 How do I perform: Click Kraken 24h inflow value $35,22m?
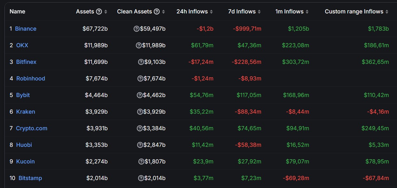coord(202,112)
